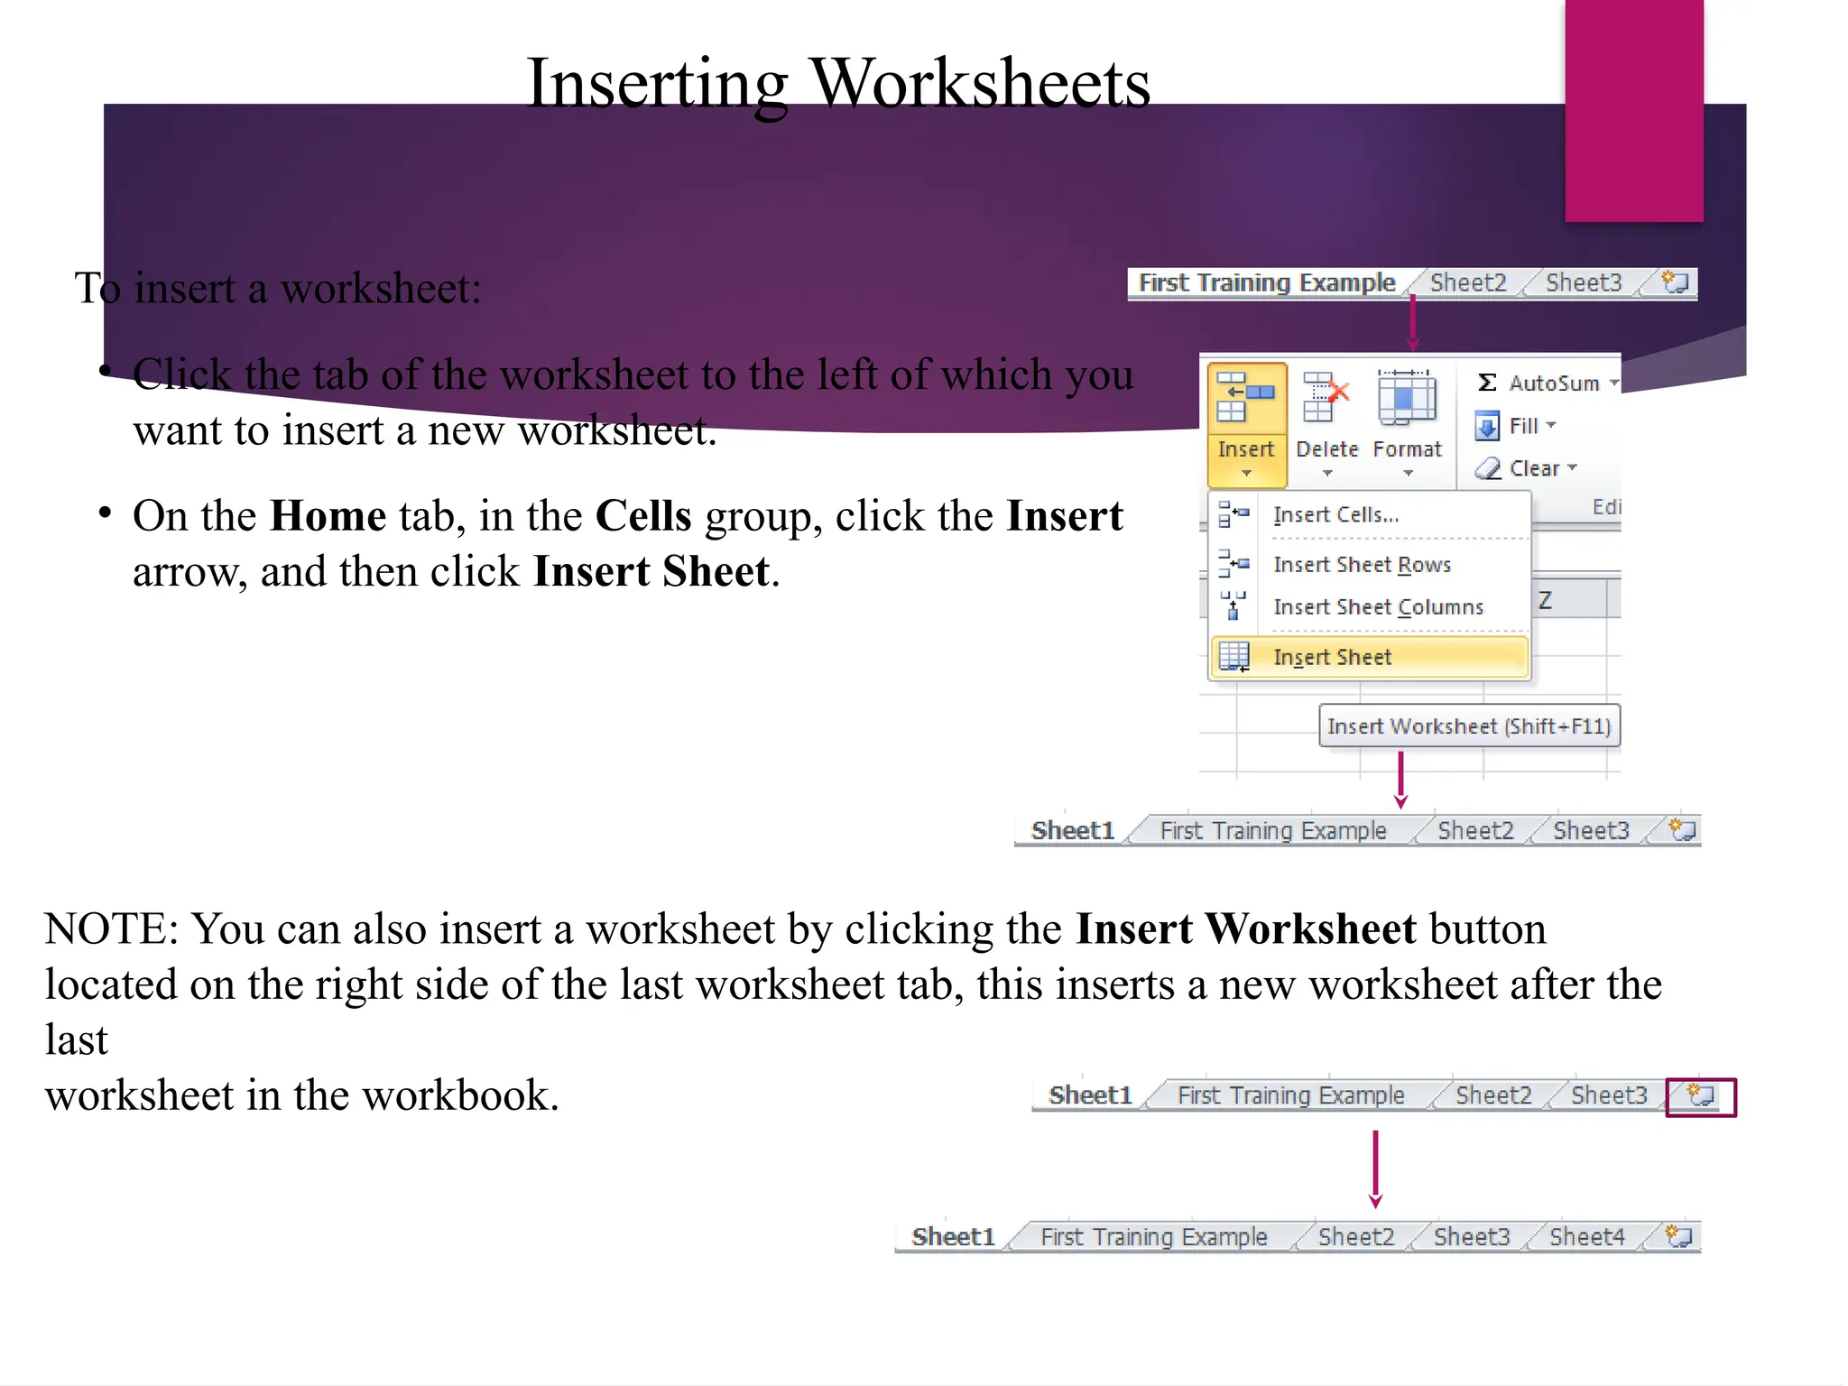
Task: Open the Delete dropdown arrow
Action: 1326,474
